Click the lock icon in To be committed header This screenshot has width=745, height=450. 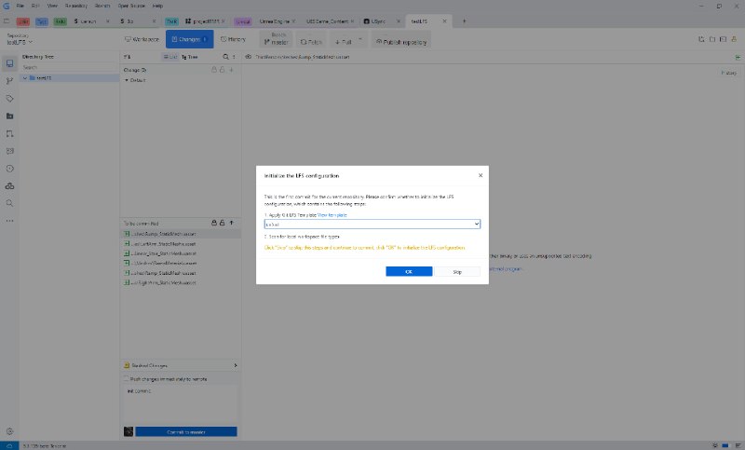(x=214, y=224)
